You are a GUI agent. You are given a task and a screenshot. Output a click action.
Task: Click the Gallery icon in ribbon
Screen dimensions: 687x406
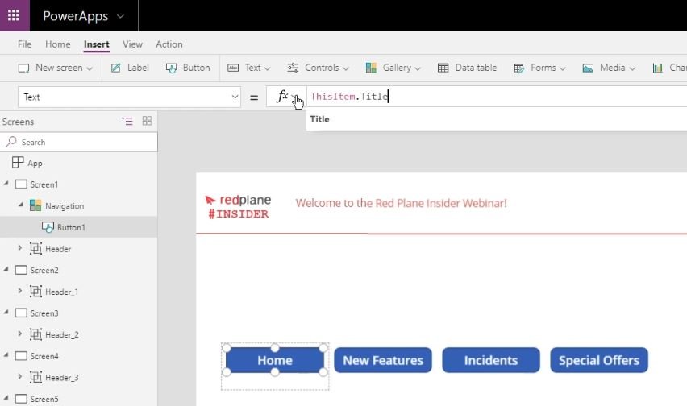pos(371,68)
